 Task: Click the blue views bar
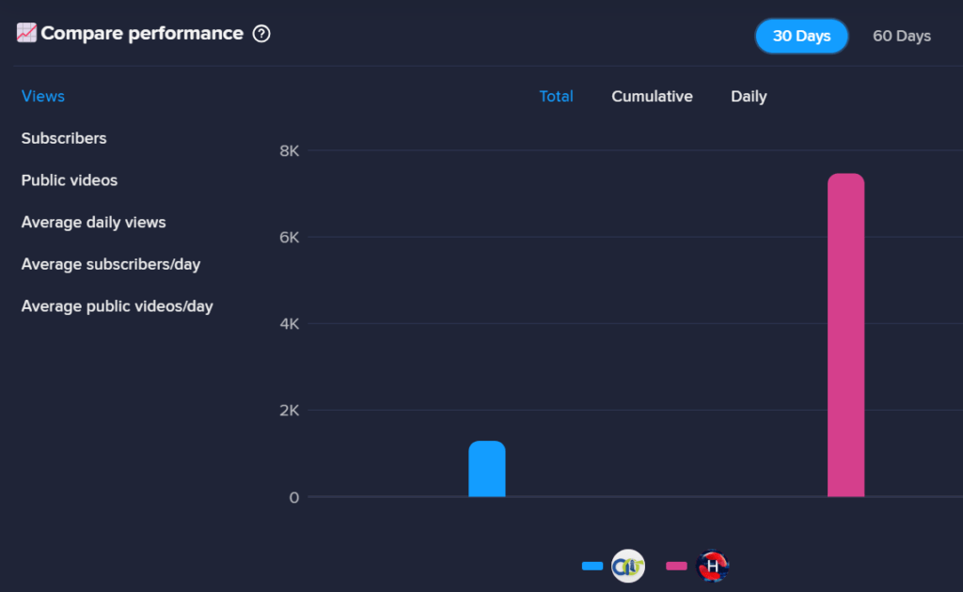pos(487,469)
